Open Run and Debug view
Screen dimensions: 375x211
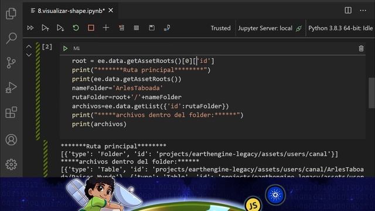11,87
